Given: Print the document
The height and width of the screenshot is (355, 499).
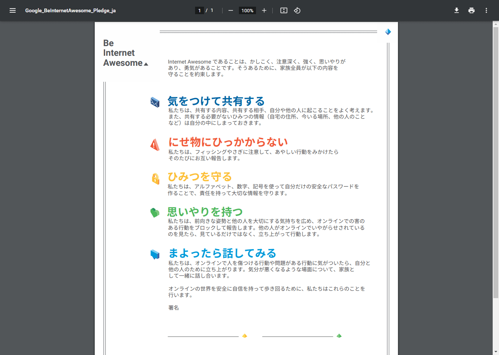Looking at the screenshot, I should (x=472, y=10).
